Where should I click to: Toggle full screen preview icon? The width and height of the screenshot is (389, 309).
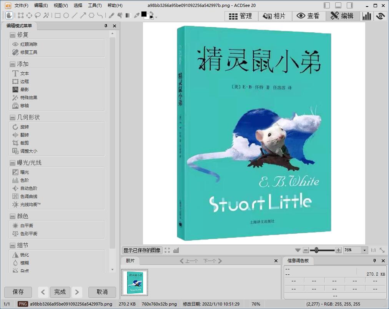click(x=167, y=250)
